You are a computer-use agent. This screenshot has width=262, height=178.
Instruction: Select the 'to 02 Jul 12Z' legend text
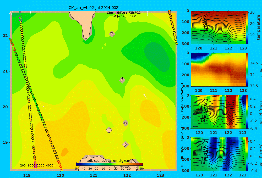coord(126,16)
